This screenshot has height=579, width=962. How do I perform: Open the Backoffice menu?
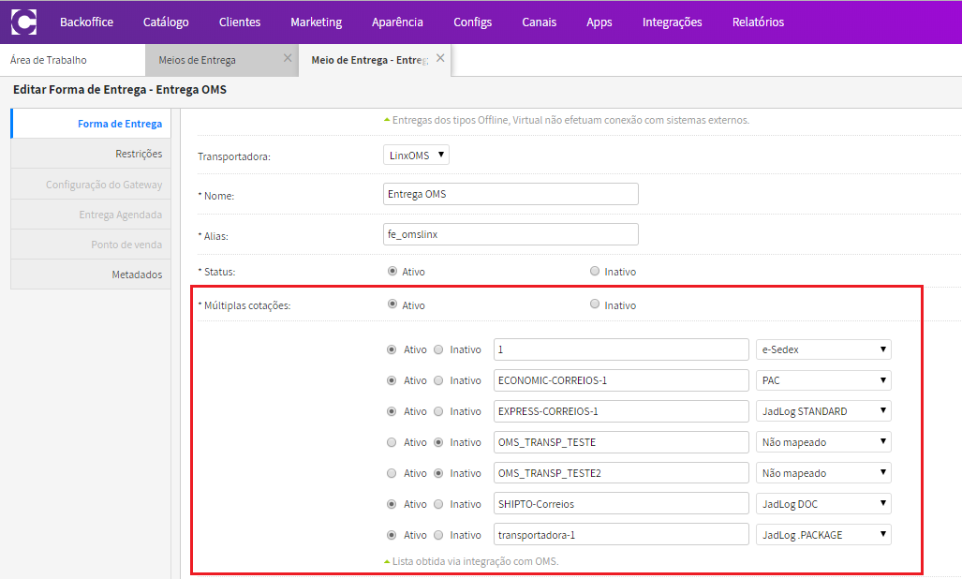(x=86, y=22)
